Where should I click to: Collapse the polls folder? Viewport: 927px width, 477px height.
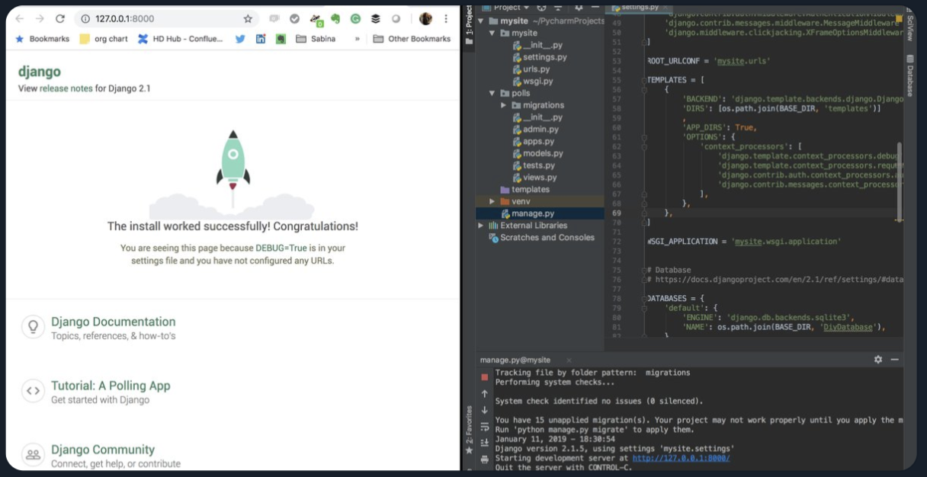click(492, 94)
